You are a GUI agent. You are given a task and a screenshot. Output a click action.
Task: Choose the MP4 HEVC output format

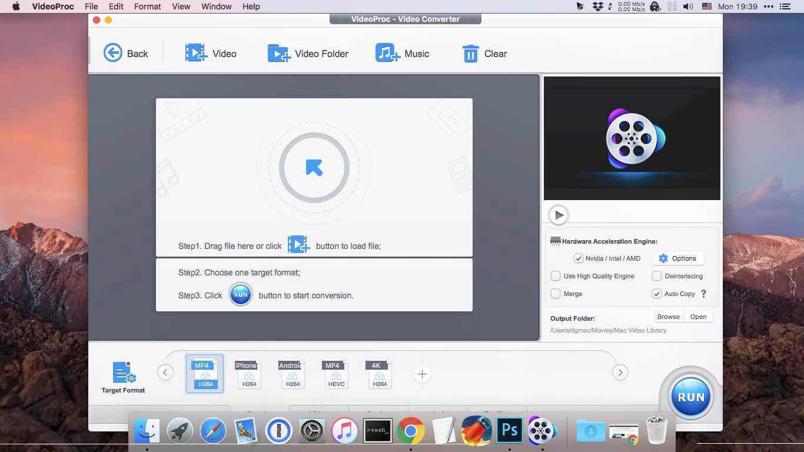click(x=335, y=373)
